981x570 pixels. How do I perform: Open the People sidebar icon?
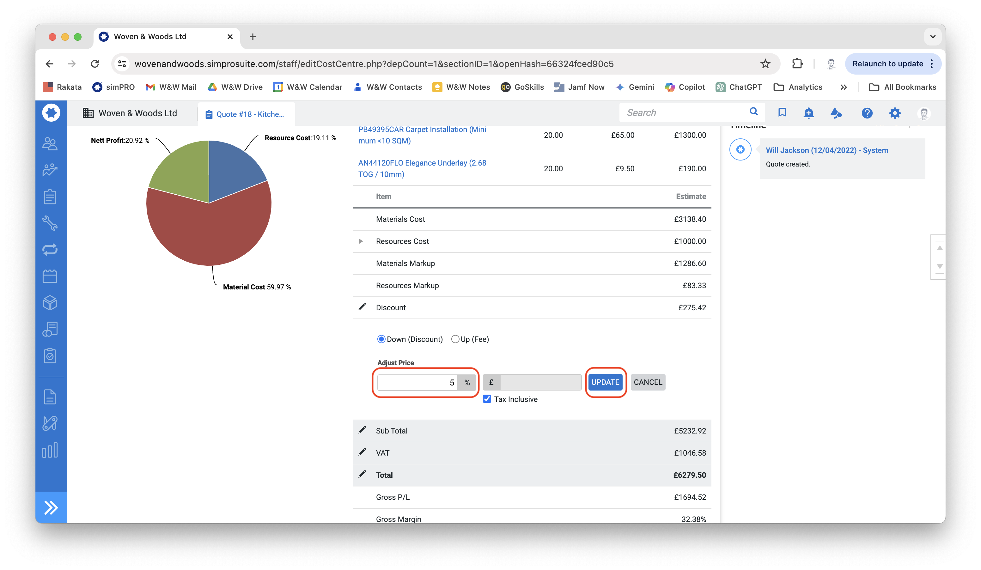[50, 143]
